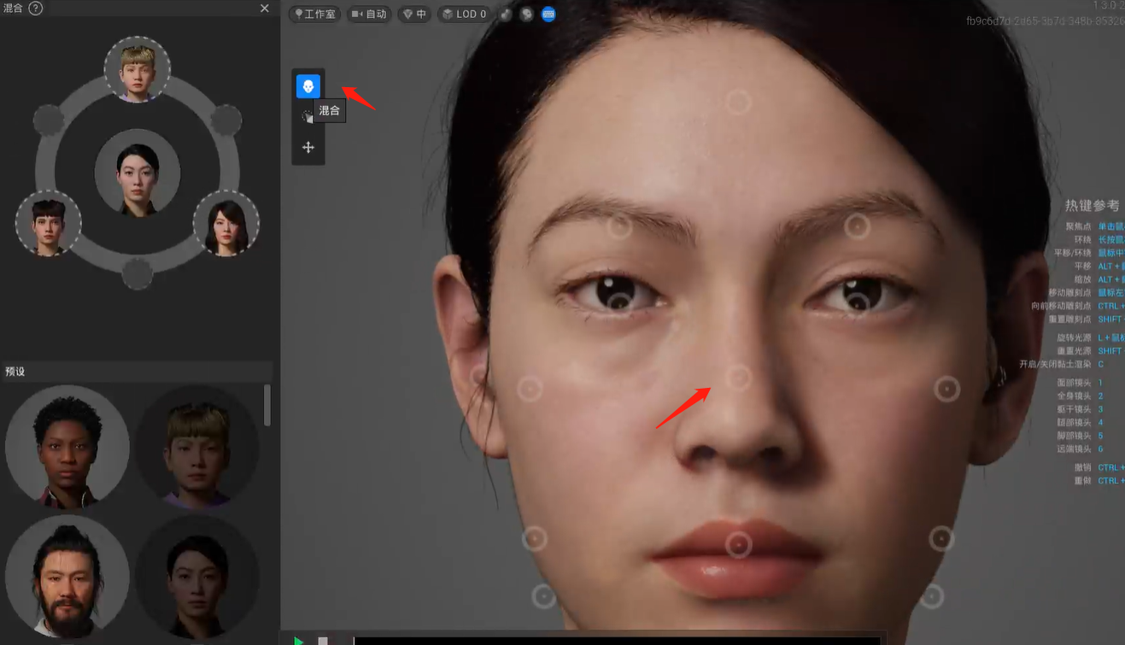Select the forehead control point
Screen dimensions: 1125x645
coord(738,103)
